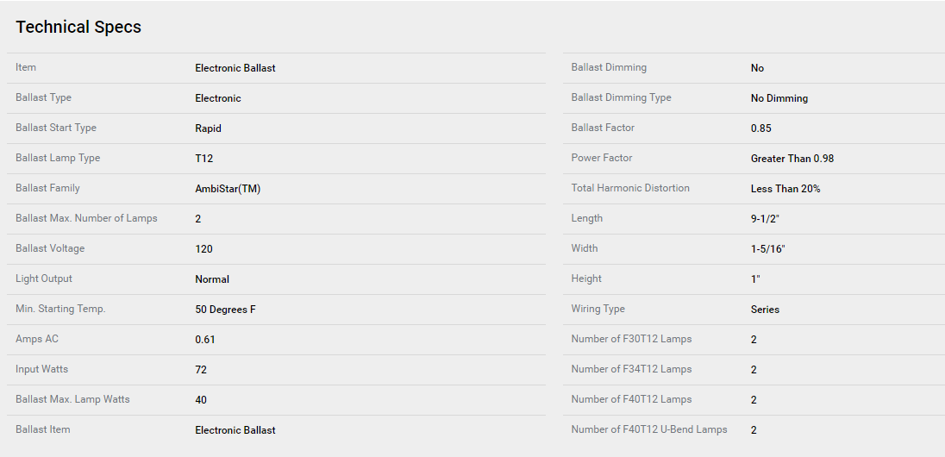Image resolution: width=945 pixels, height=457 pixels.
Task: Click the 120 voltage value
Action: point(203,249)
